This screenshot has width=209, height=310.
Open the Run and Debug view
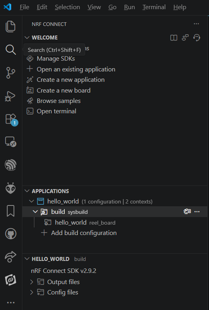pyautogui.click(x=10, y=96)
